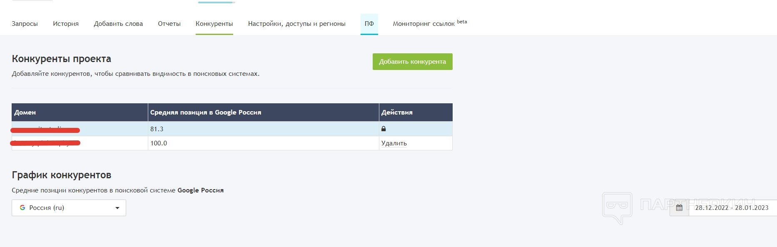Click the Удалить link for the second competitor
This screenshot has width=777, height=247.
394,143
